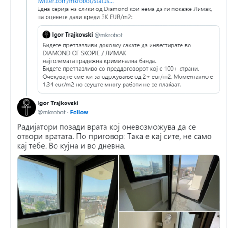The image size is (228, 228).
Task: Click Follow next to @mkrobot
Action: point(79,112)
